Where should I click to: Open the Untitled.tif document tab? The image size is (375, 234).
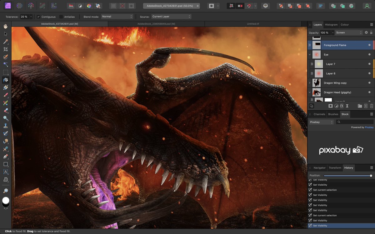[x=253, y=24]
